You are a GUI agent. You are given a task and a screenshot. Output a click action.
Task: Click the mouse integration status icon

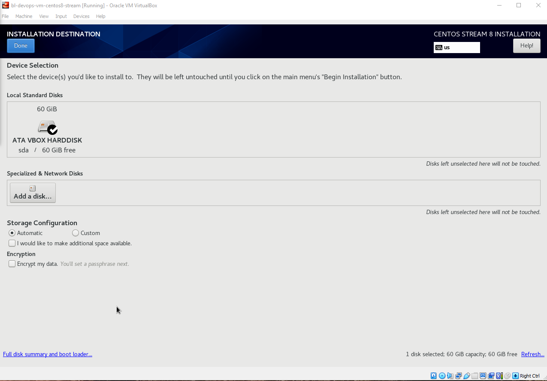click(507, 376)
